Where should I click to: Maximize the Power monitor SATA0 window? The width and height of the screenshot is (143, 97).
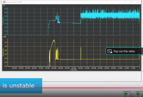click(x=132, y=2)
